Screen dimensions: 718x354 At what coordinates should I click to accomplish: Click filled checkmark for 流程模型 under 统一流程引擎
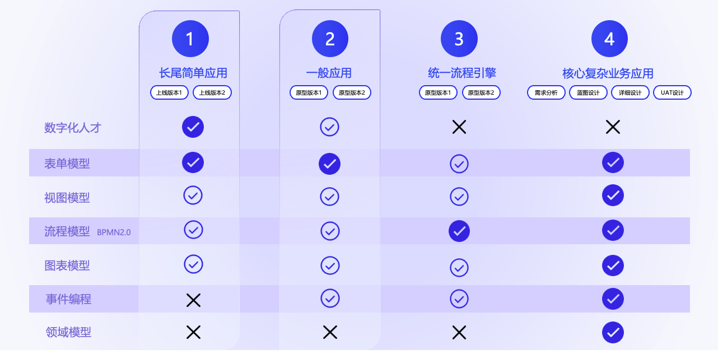(x=459, y=231)
